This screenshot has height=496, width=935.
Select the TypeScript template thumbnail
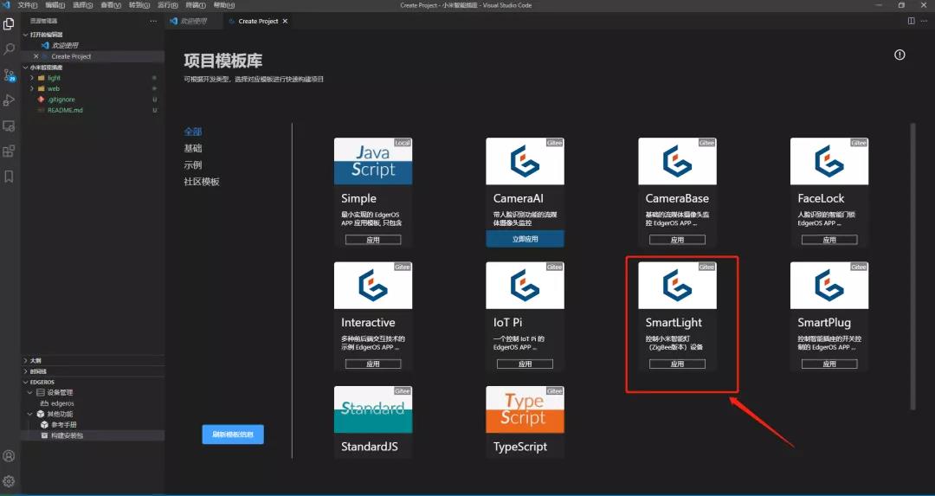[x=525, y=409]
